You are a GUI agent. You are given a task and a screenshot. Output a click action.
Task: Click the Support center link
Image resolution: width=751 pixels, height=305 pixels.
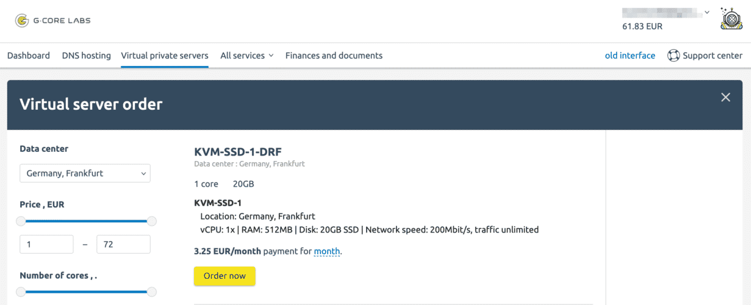pyautogui.click(x=712, y=56)
